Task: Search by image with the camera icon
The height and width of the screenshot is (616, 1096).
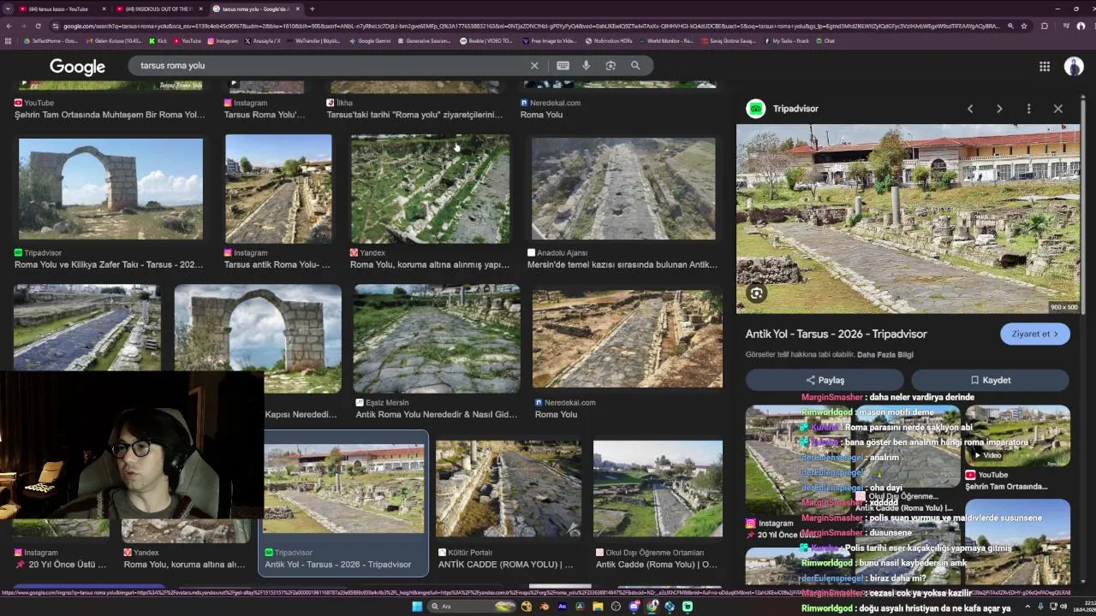Action: tap(611, 65)
